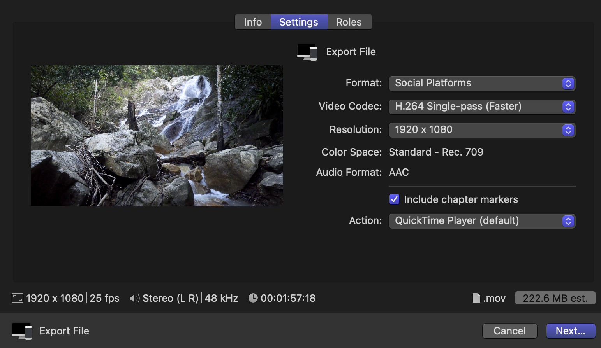Viewport: 601px width, 348px height.
Task: Click the AAC audio format value
Action: pos(399,172)
